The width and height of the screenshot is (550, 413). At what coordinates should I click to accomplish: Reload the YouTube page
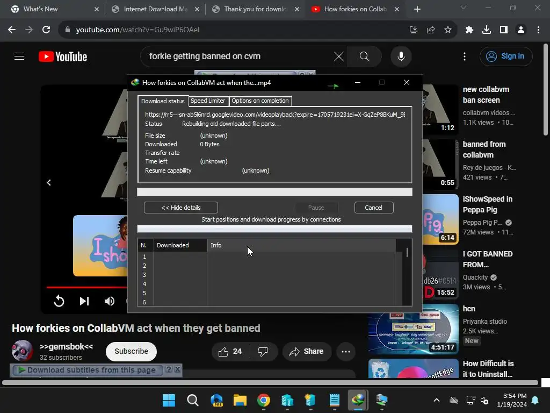click(46, 30)
